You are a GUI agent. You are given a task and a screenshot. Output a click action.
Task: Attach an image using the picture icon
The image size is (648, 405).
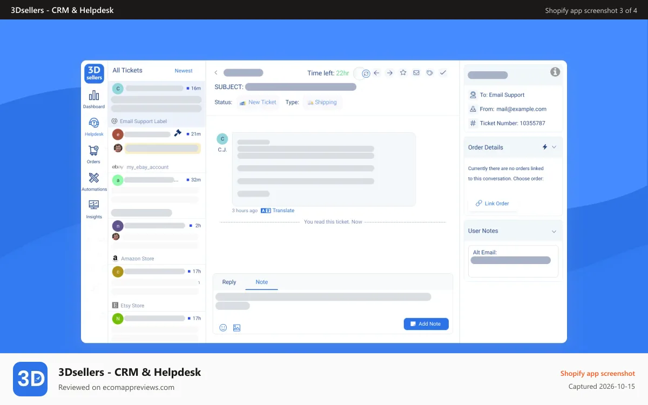237,328
